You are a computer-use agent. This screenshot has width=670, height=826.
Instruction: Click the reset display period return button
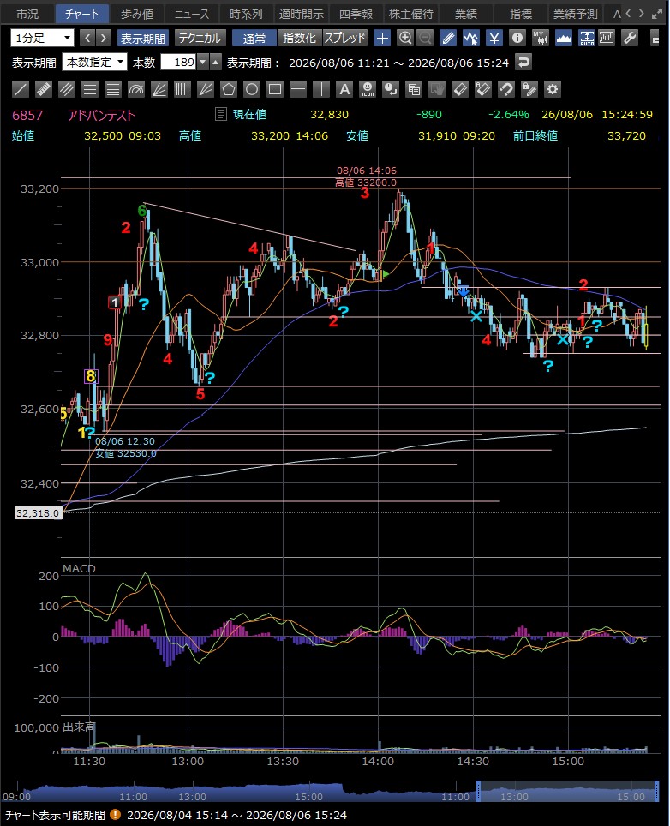pyautogui.click(x=523, y=63)
